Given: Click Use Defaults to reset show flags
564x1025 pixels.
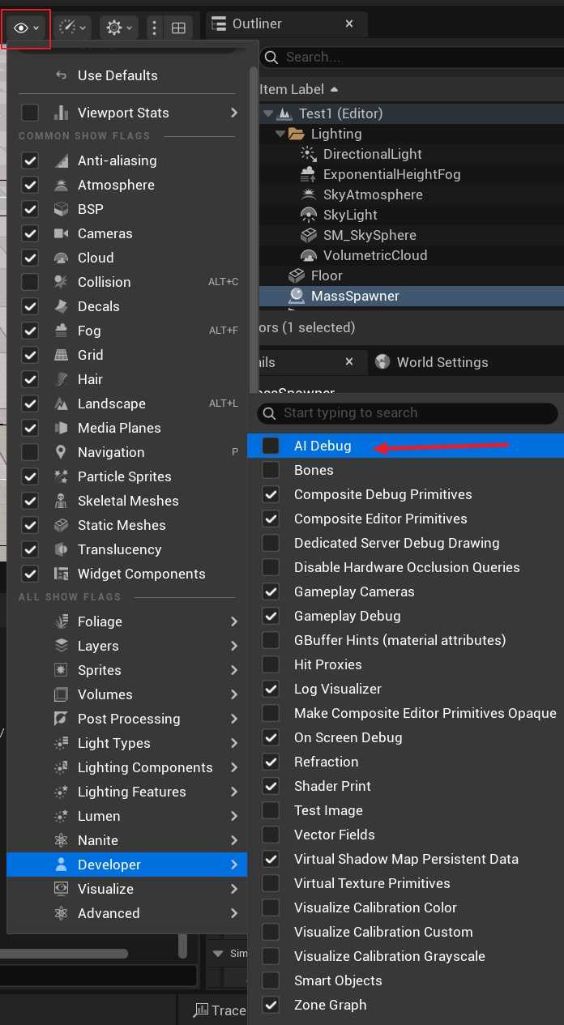Looking at the screenshot, I should click(x=117, y=75).
